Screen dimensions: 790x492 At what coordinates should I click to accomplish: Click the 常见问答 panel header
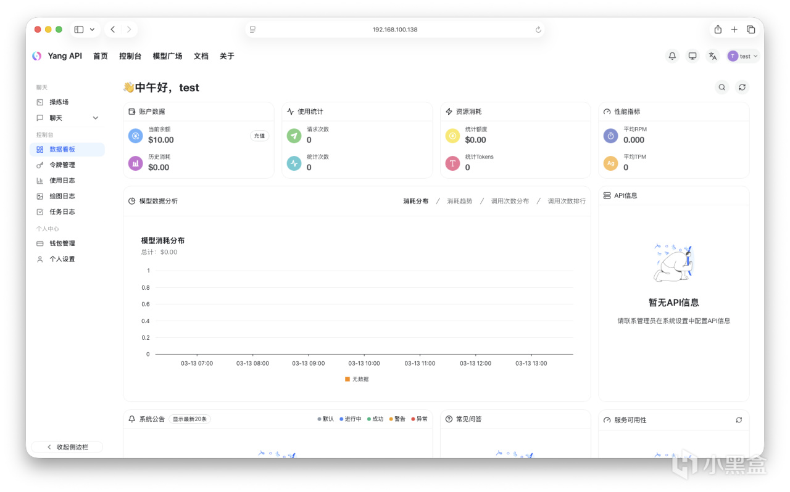tap(515, 419)
